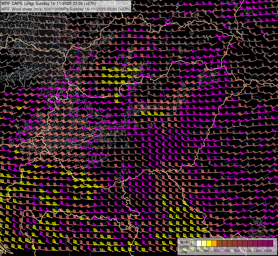Screen dimensions: 278x256
Task: Select the 'WRF Wind shear (m/s) 500/1000hPa' title line
Action: 66,9
